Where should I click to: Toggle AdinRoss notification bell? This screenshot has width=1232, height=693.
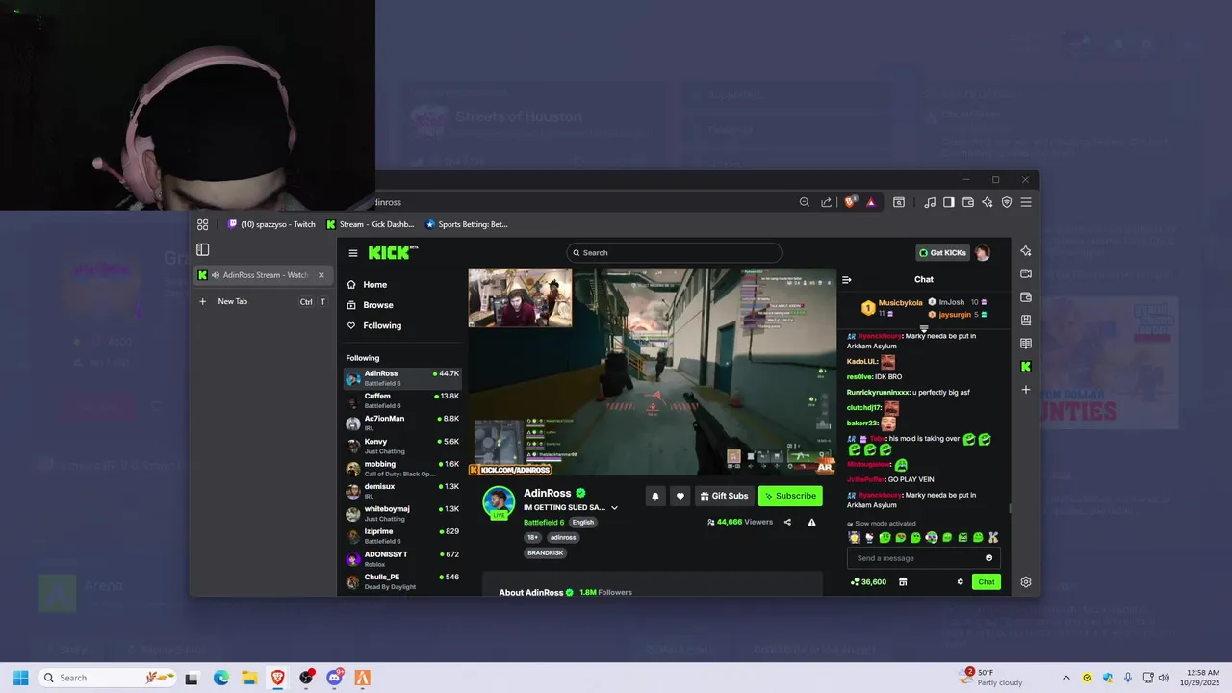(655, 496)
